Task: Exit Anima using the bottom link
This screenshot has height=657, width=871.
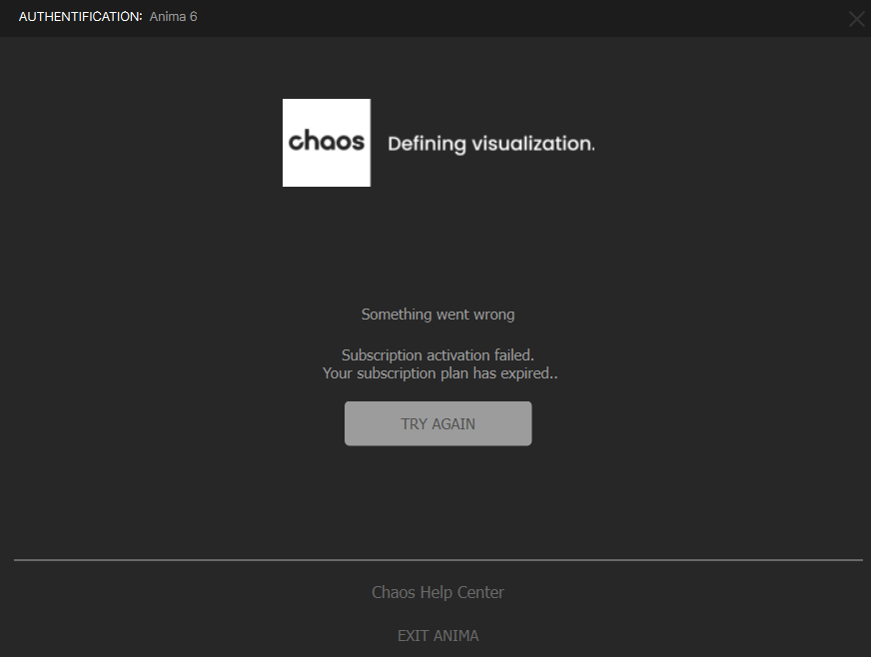Action: (437, 636)
